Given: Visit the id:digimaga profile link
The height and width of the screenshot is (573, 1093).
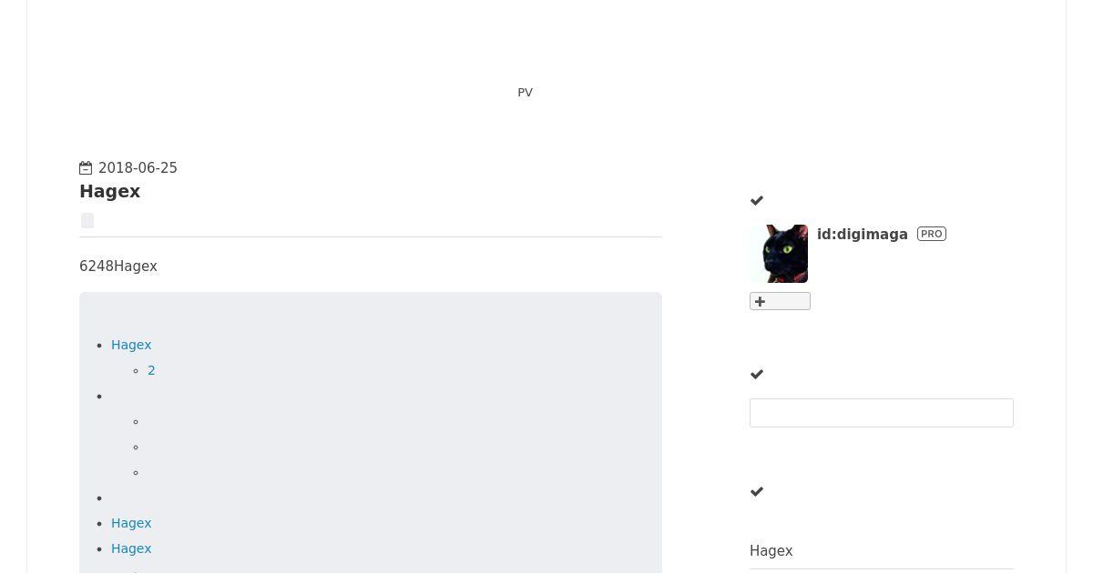Looking at the screenshot, I should (863, 235).
